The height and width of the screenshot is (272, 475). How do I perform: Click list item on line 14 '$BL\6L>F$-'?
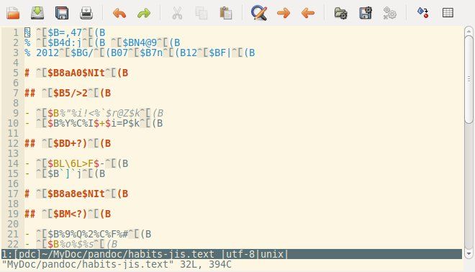point(76,163)
